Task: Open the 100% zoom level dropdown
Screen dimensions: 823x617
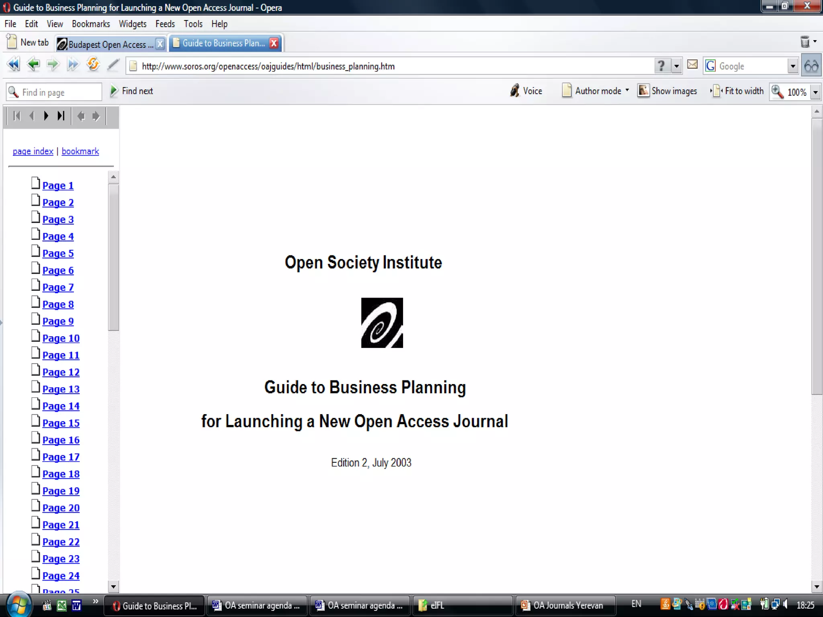Action: (815, 92)
